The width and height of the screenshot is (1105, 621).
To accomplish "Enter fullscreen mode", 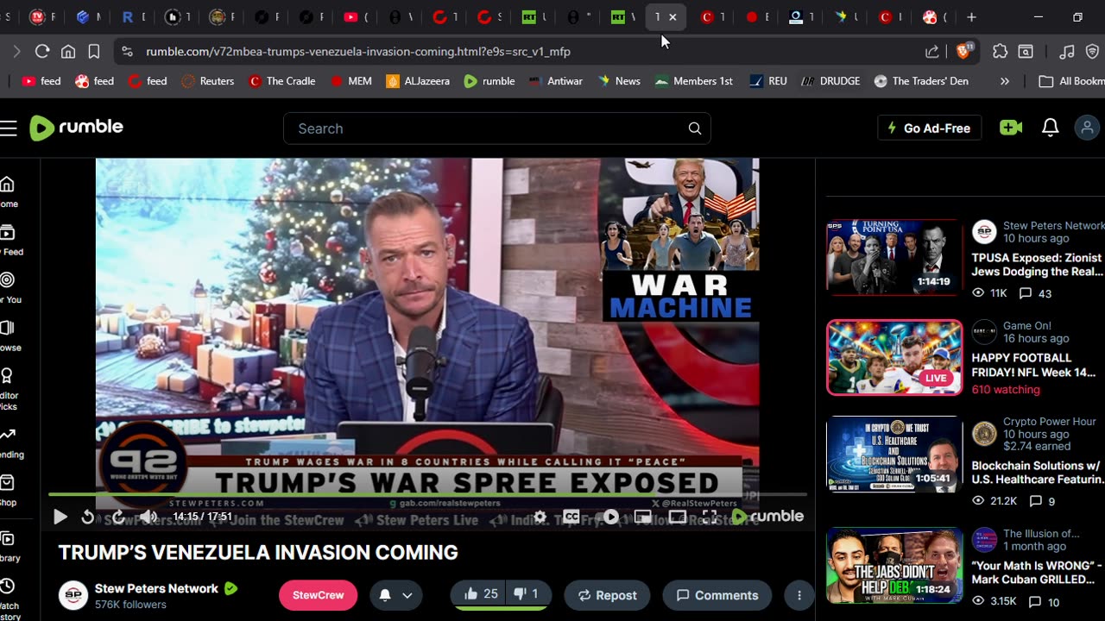I will (710, 517).
